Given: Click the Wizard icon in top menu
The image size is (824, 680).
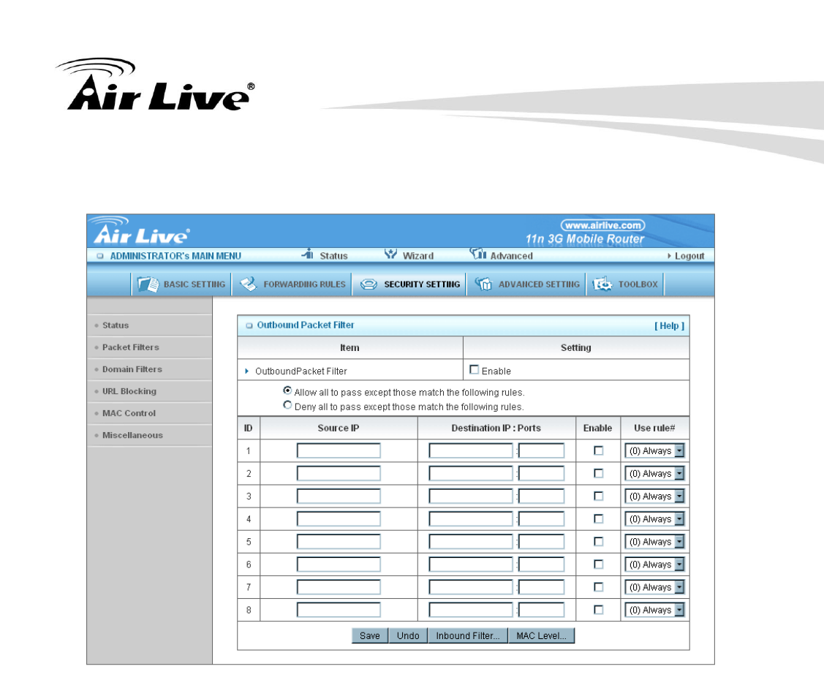Looking at the screenshot, I should click(390, 254).
